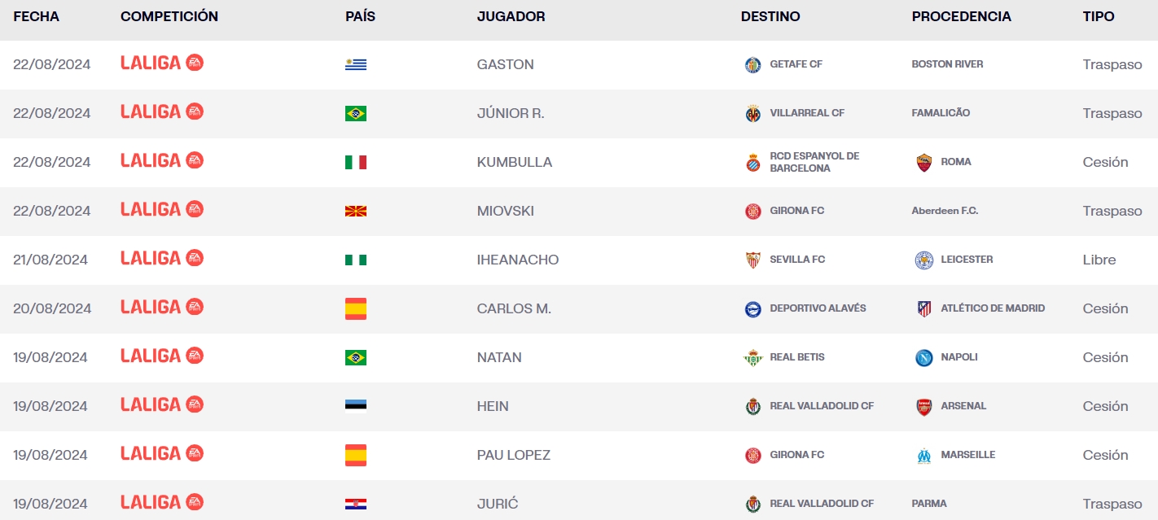
Task: Click the Getafe CF club crest
Action: (752, 65)
